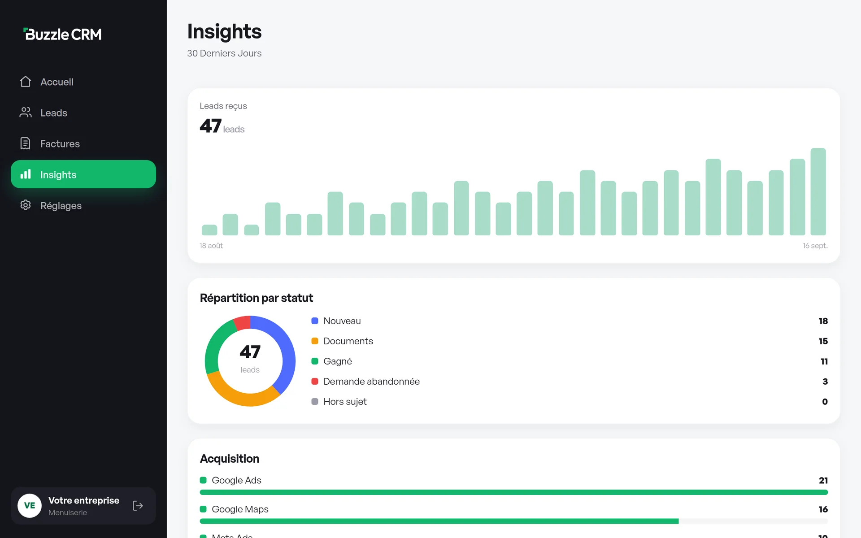Click the orange Documents legend swatch
The height and width of the screenshot is (538, 861).
(315, 341)
